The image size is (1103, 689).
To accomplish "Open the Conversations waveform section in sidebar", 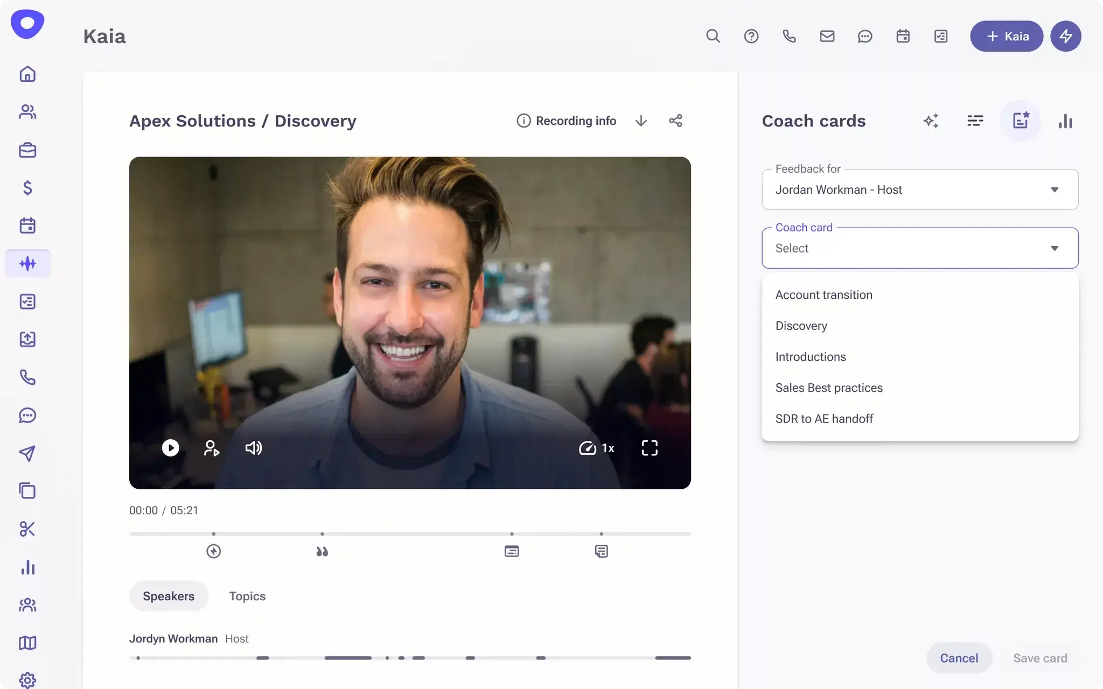I will pyautogui.click(x=27, y=263).
